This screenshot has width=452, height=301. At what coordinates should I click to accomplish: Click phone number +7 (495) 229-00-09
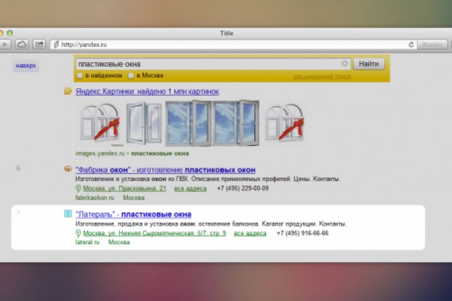243,188
